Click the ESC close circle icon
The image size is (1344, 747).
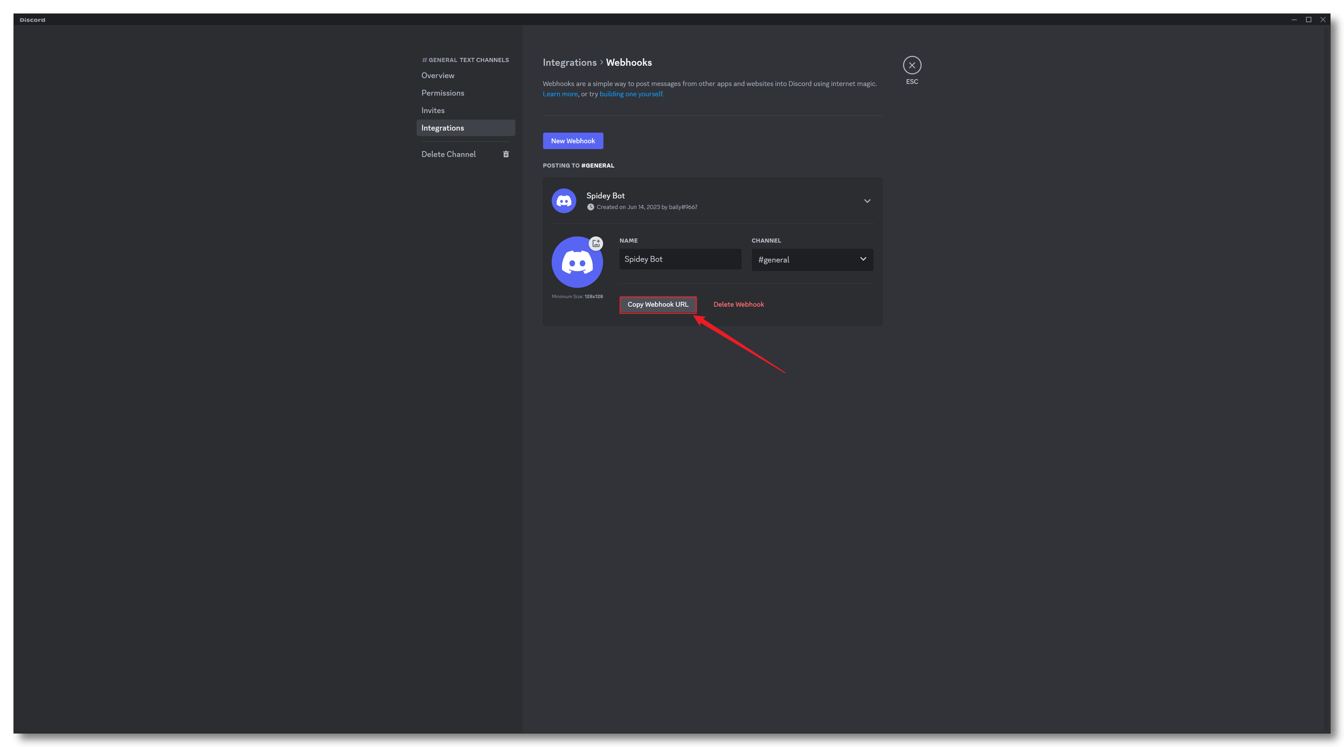(x=911, y=65)
